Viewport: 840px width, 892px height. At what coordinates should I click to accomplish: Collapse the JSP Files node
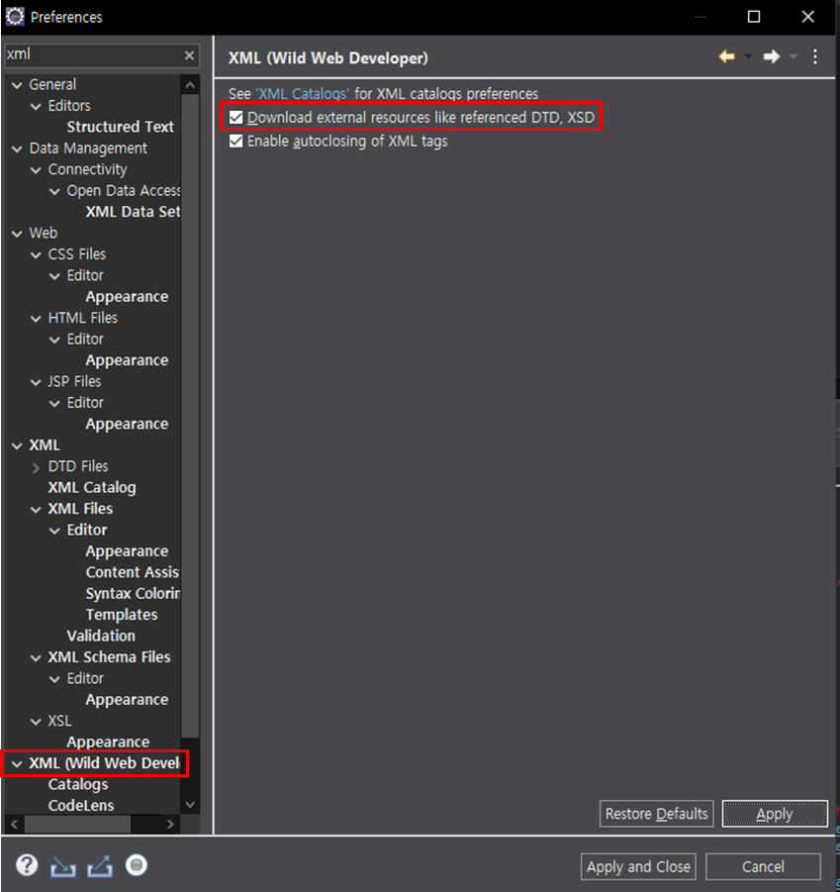tap(36, 382)
